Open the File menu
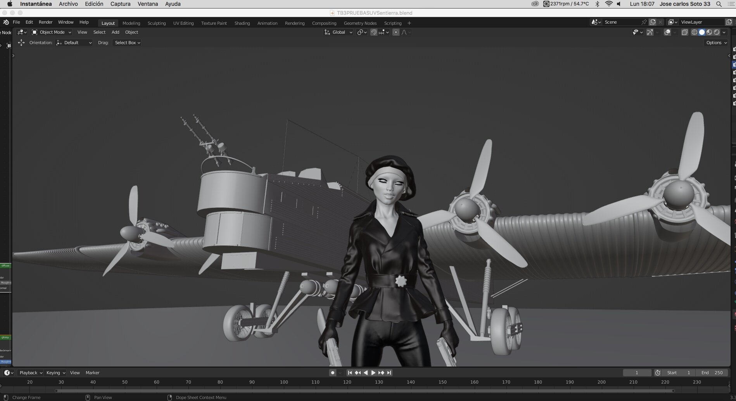Screen dimensions: 736x401 pos(16,22)
